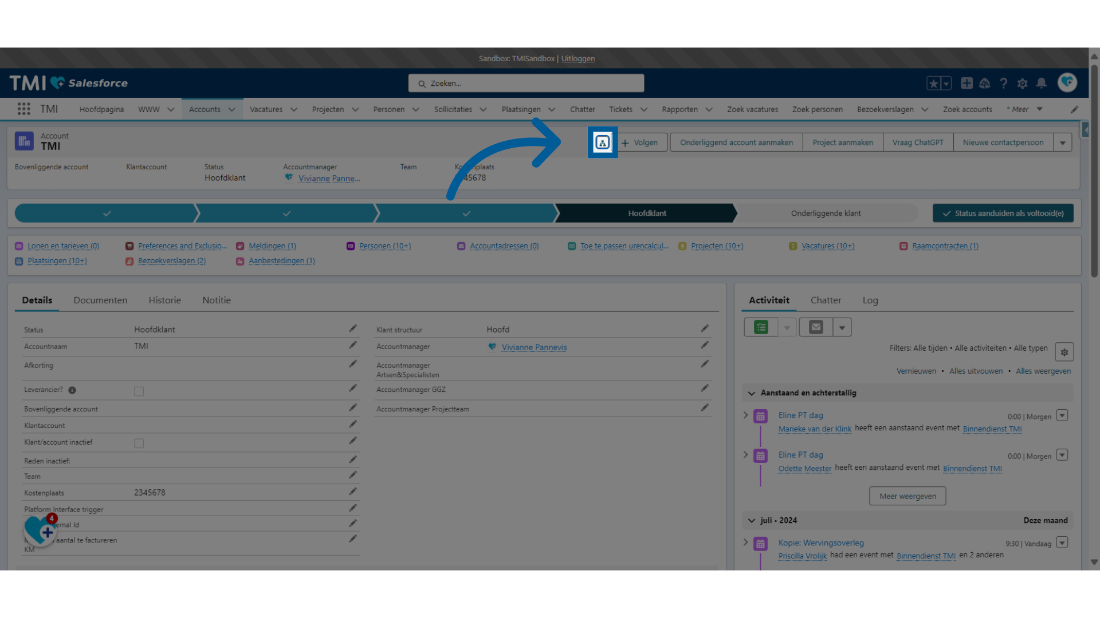Viewport: 1100px width, 618px height.
Task: Open more actions dropdown beside Nieuwe contactpersoon
Action: (1063, 142)
